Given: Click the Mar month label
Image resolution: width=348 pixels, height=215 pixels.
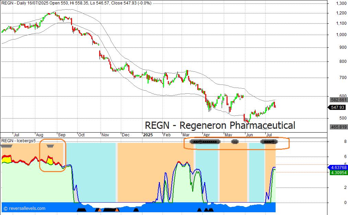Looking at the screenshot, I should point(186,135).
